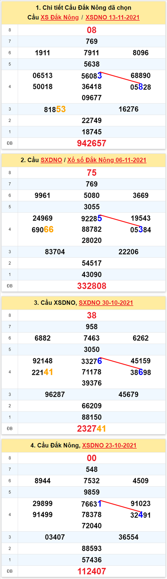Click the number 66209
This screenshot has height=579, width=167.
(92, 406)
